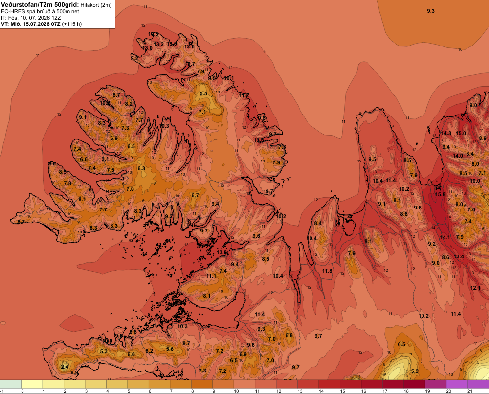Viewport: 489px width, 394px height.
Task: Click the 14.0 temperature value
Action: click(458, 156)
